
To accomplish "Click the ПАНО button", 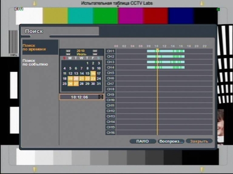I will tap(143, 141).
